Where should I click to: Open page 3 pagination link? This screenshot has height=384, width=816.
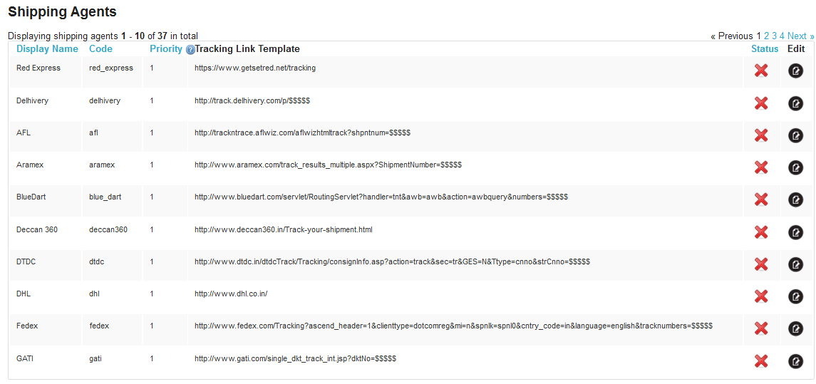[775, 36]
